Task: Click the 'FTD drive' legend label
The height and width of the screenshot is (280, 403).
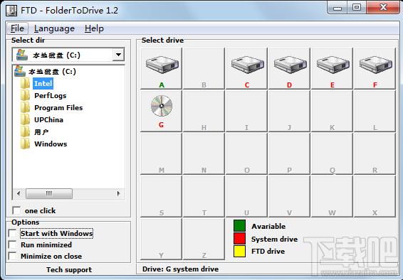Action: coord(268,251)
